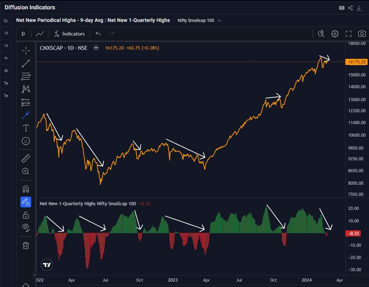Viewport: 369px width, 287px height.
Task: Click the 16175.20 price label on axis
Action: pyautogui.click(x=356, y=62)
